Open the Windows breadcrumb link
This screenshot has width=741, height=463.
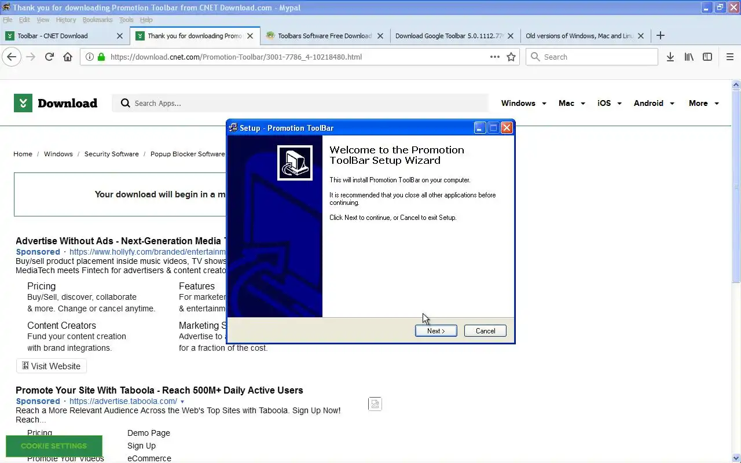(58, 154)
